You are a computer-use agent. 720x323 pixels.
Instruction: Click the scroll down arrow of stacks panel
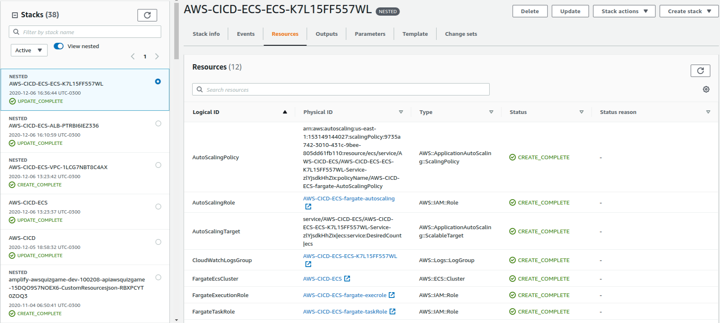[176, 320]
